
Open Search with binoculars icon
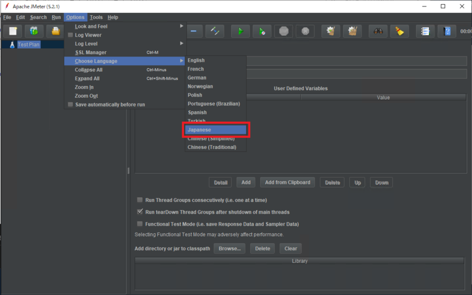point(378,31)
